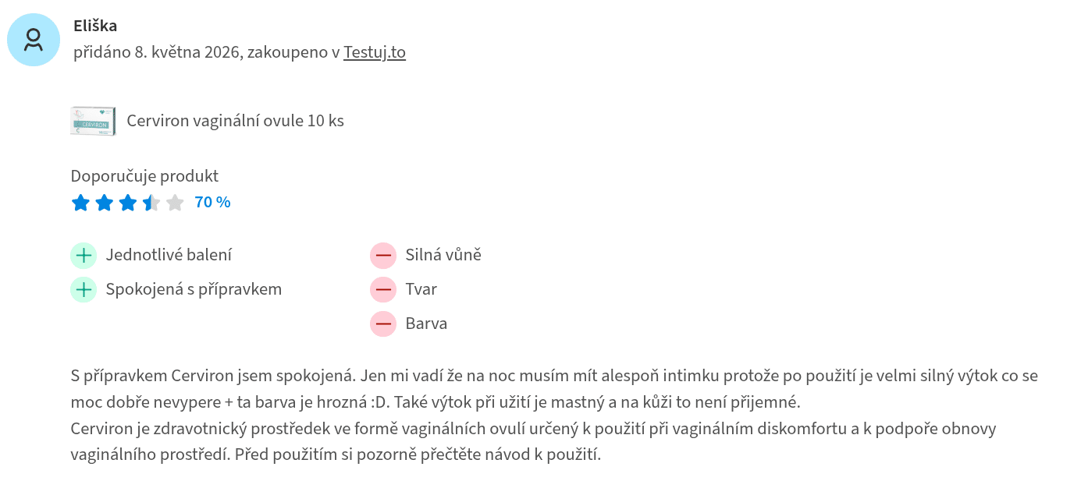Click the first blue rating star

point(80,203)
